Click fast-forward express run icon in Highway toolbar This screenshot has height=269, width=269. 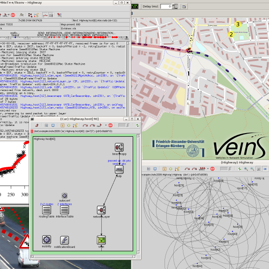pos(202,169)
